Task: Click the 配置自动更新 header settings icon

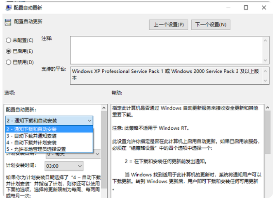Action: (x=8, y=22)
